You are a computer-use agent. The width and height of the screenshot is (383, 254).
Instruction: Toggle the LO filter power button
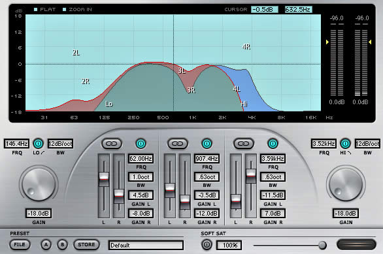[x=38, y=143]
